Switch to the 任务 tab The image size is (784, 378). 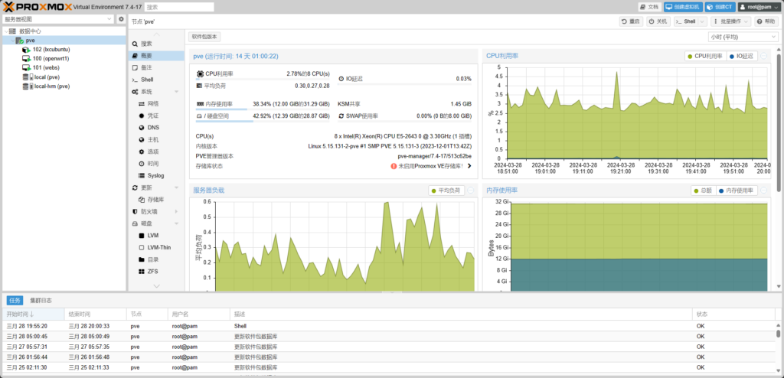pos(15,301)
